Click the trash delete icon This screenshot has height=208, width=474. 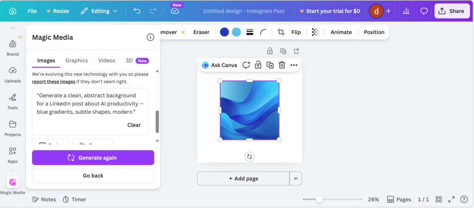(282, 65)
